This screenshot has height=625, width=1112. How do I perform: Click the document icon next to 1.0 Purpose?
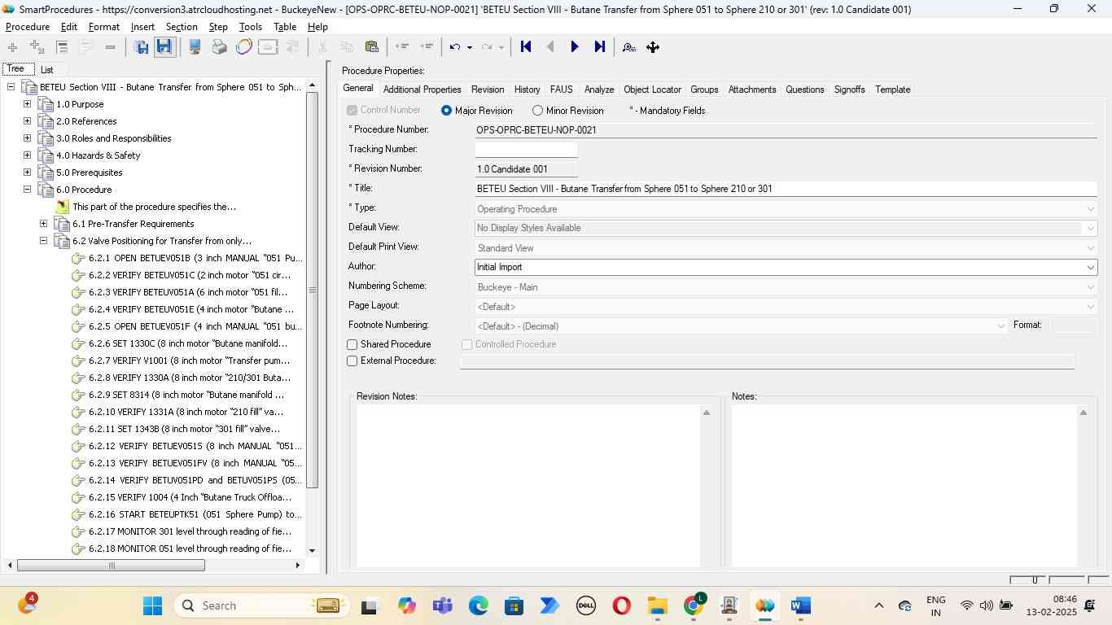tap(46, 104)
